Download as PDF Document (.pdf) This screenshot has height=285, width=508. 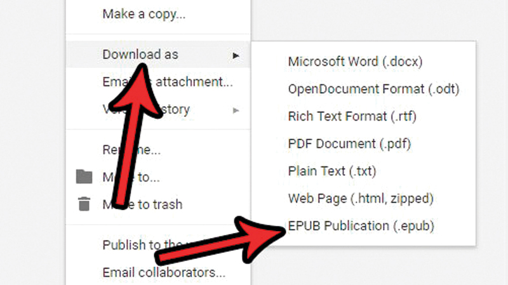coord(350,143)
